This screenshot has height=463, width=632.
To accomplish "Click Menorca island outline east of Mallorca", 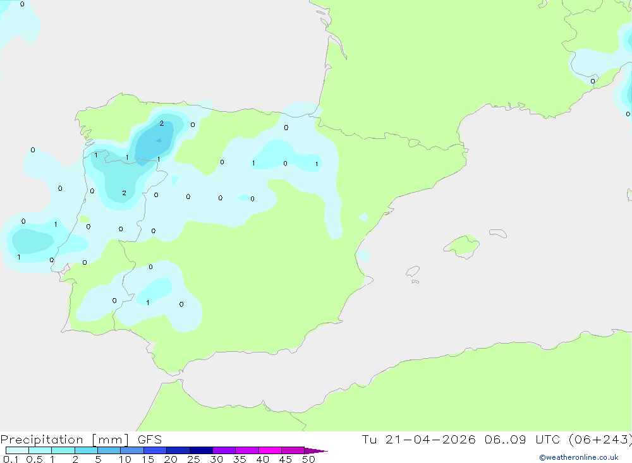I will 498,234.
